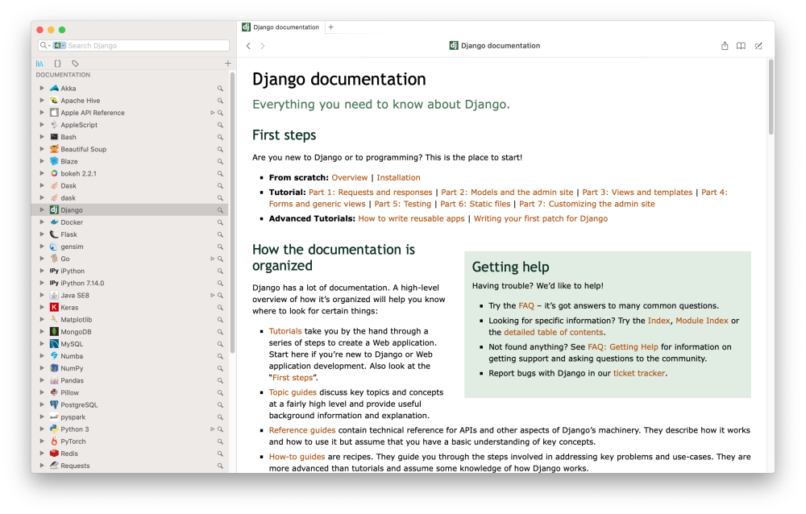Open the Topic guides link
The height and width of the screenshot is (514, 806).
293,392
